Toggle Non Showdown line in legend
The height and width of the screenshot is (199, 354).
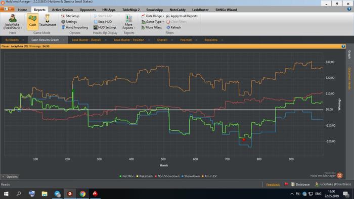pyautogui.click(x=167, y=176)
